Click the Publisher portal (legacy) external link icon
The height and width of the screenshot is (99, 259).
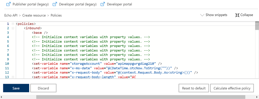pyautogui.click(x=8, y=4)
